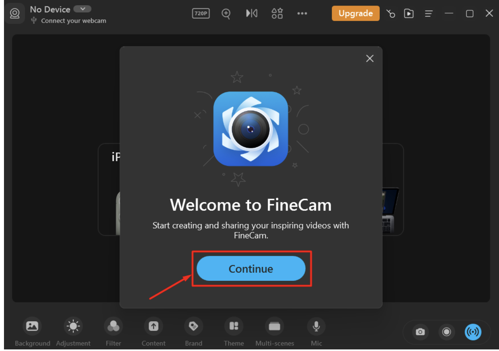
Task: Open the hamburger menu icon
Action: tap(428, 14)
